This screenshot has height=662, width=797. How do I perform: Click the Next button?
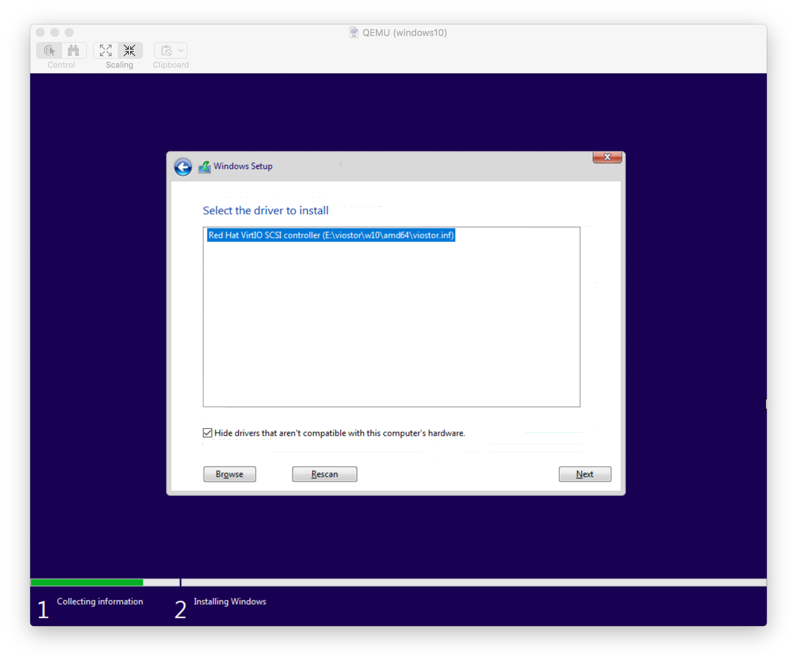coord(584,474)
